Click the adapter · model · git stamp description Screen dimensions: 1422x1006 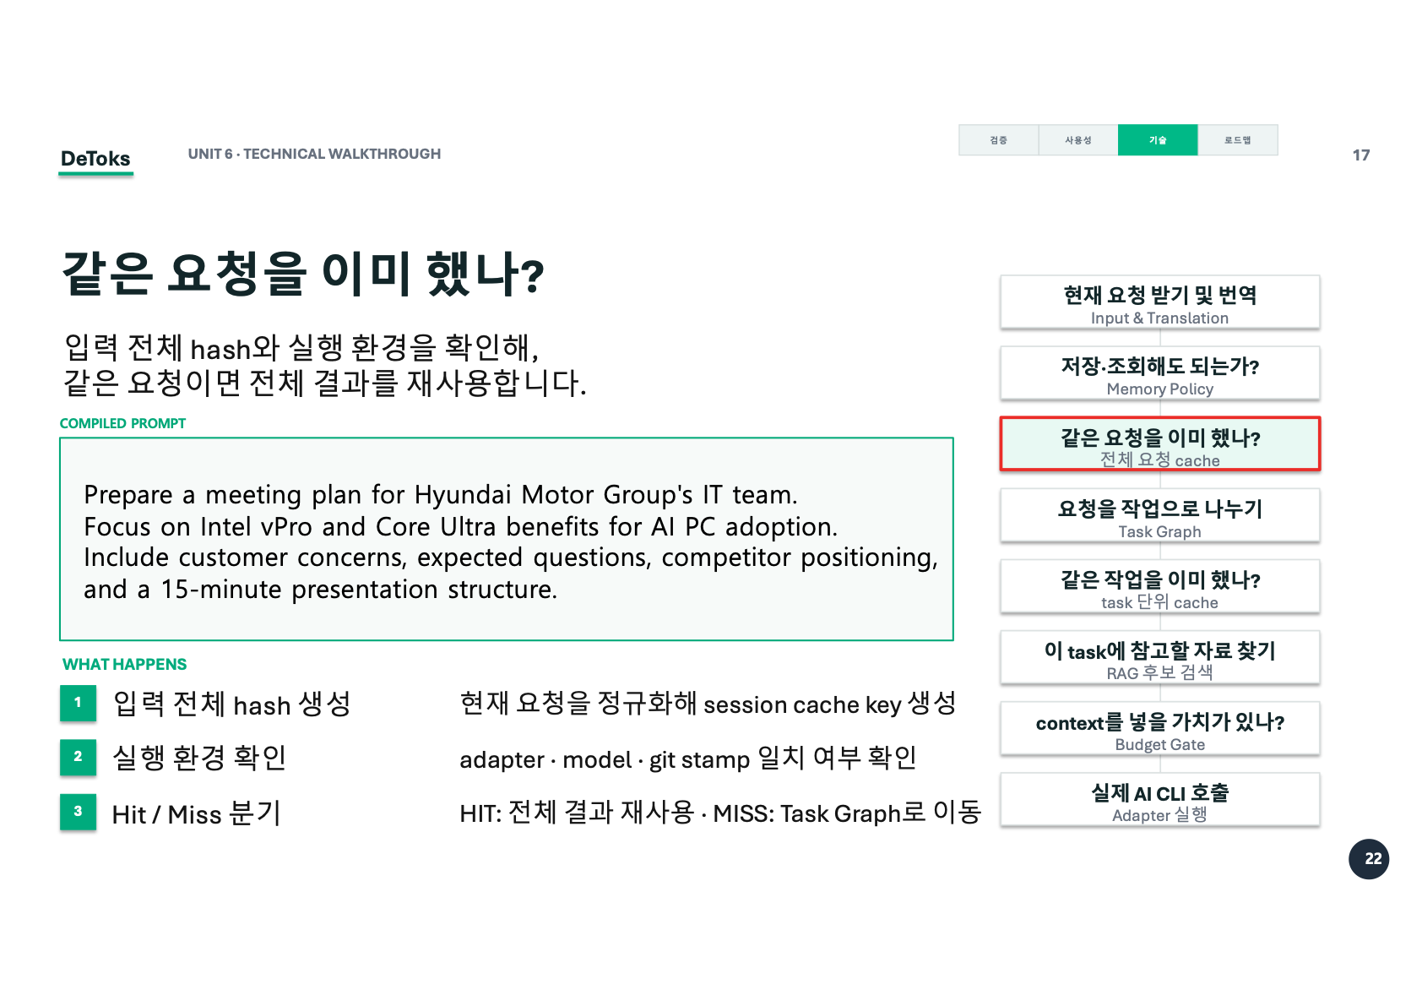[688, 758]
